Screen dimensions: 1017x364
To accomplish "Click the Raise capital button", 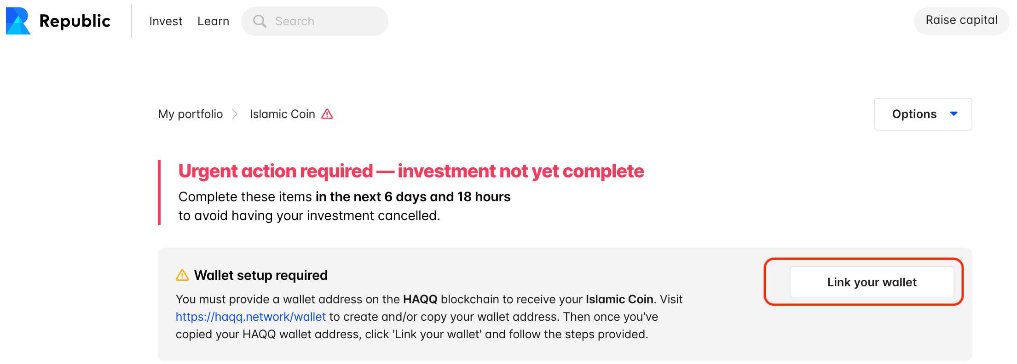I will click(961, 20).
